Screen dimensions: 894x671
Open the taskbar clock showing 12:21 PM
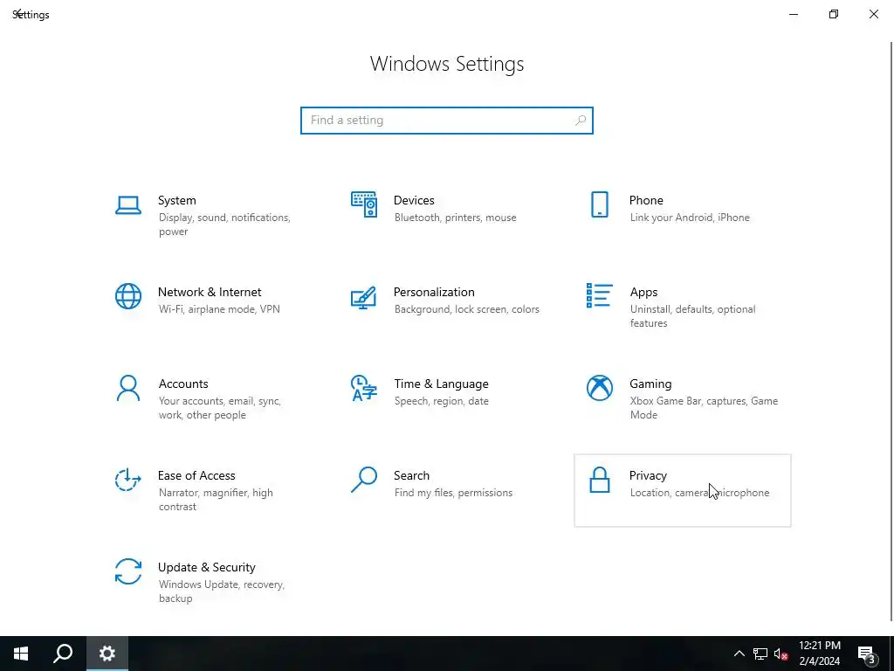(x=819, y=654)
